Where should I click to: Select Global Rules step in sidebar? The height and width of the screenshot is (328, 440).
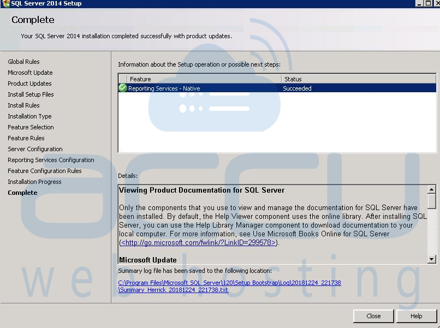coord(23,62)
